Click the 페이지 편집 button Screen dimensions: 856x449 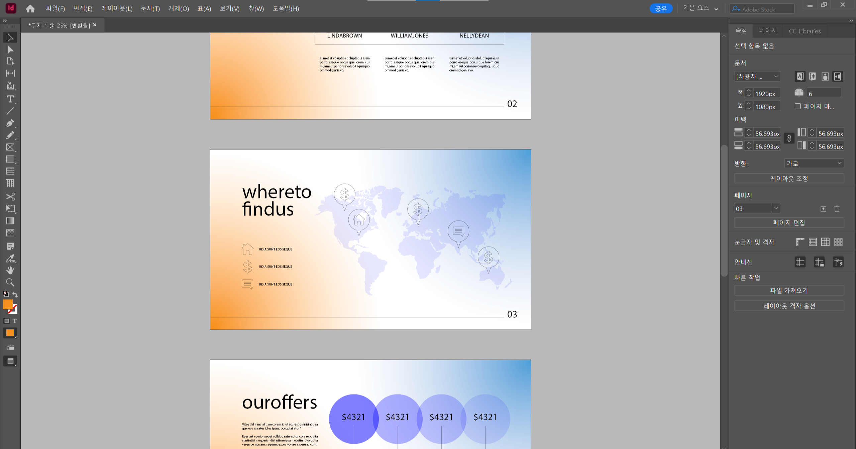[789, 222]
